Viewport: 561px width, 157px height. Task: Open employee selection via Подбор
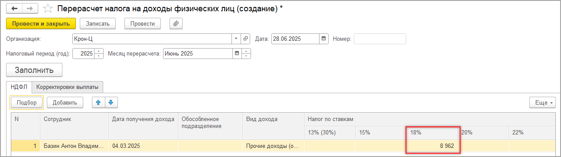click(26, 102)
